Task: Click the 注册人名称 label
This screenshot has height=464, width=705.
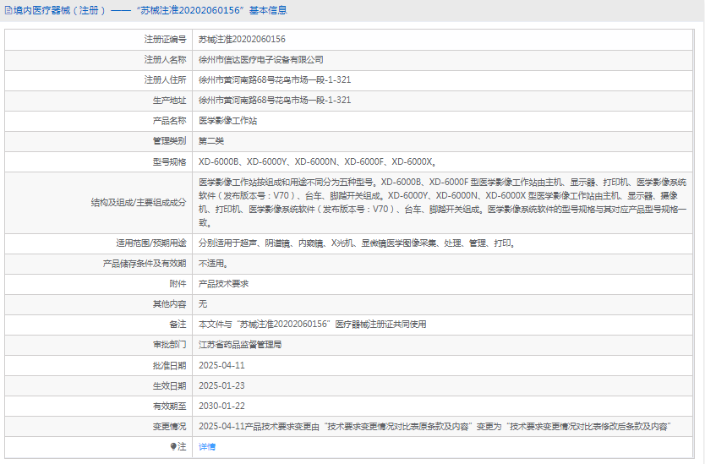Action: (165, 59)
